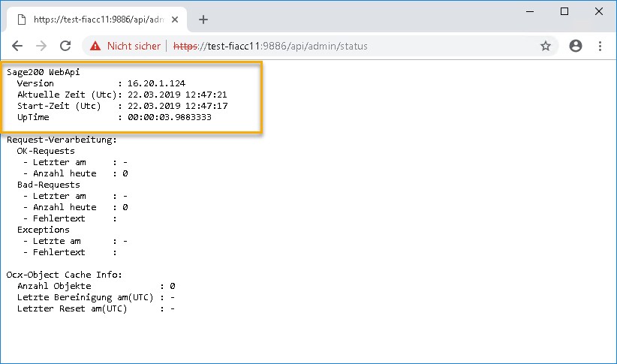The width and height of the screenshot is (617, 364).
Task: Click the 'Bad-Requests' line
Action: (48, 185)
